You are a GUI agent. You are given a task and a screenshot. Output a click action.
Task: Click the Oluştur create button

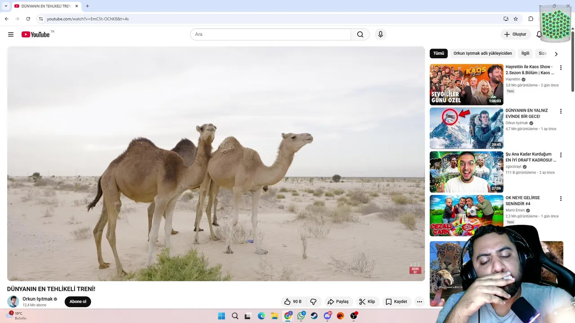(515, 35)
